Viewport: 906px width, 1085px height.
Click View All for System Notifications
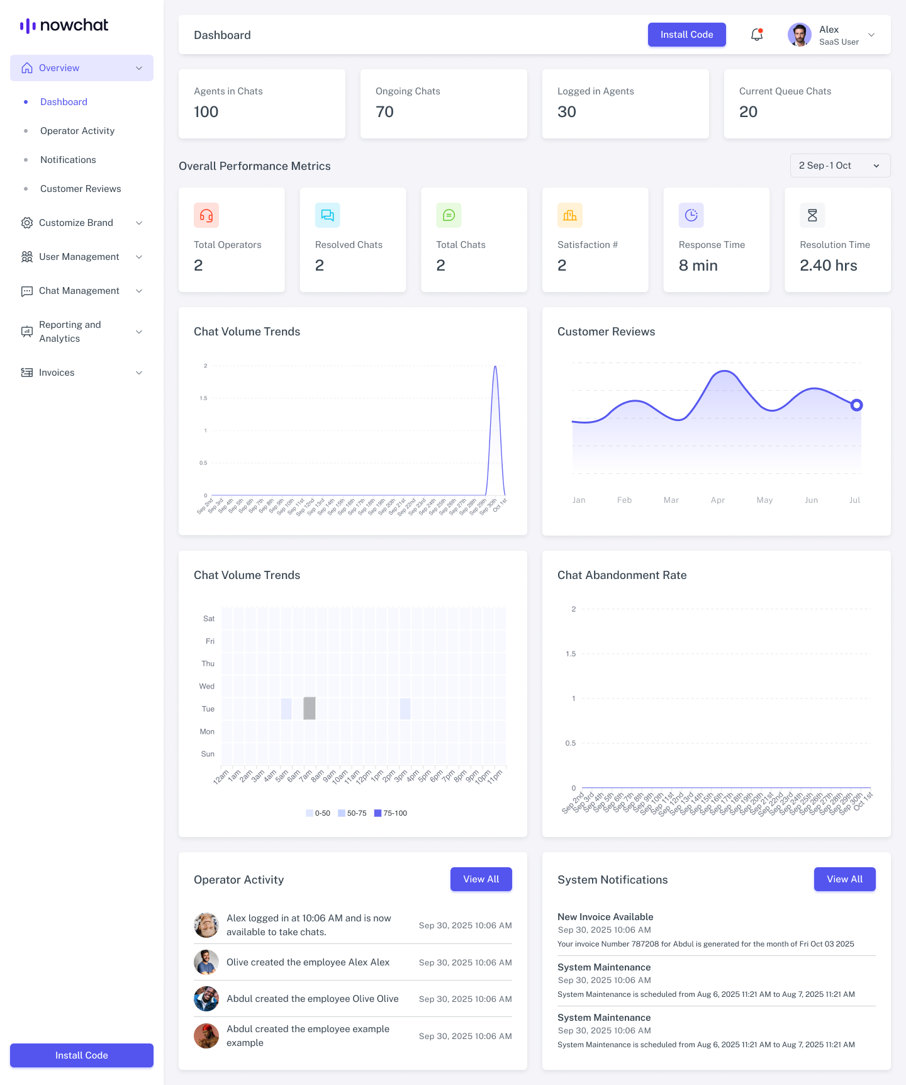[844, 879]
